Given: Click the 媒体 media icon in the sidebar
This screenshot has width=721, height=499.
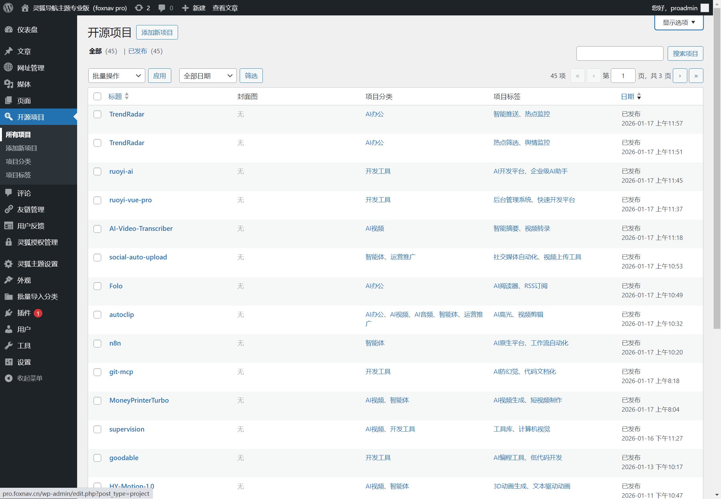Looking at the screenshot, I should tap(9, 84).
